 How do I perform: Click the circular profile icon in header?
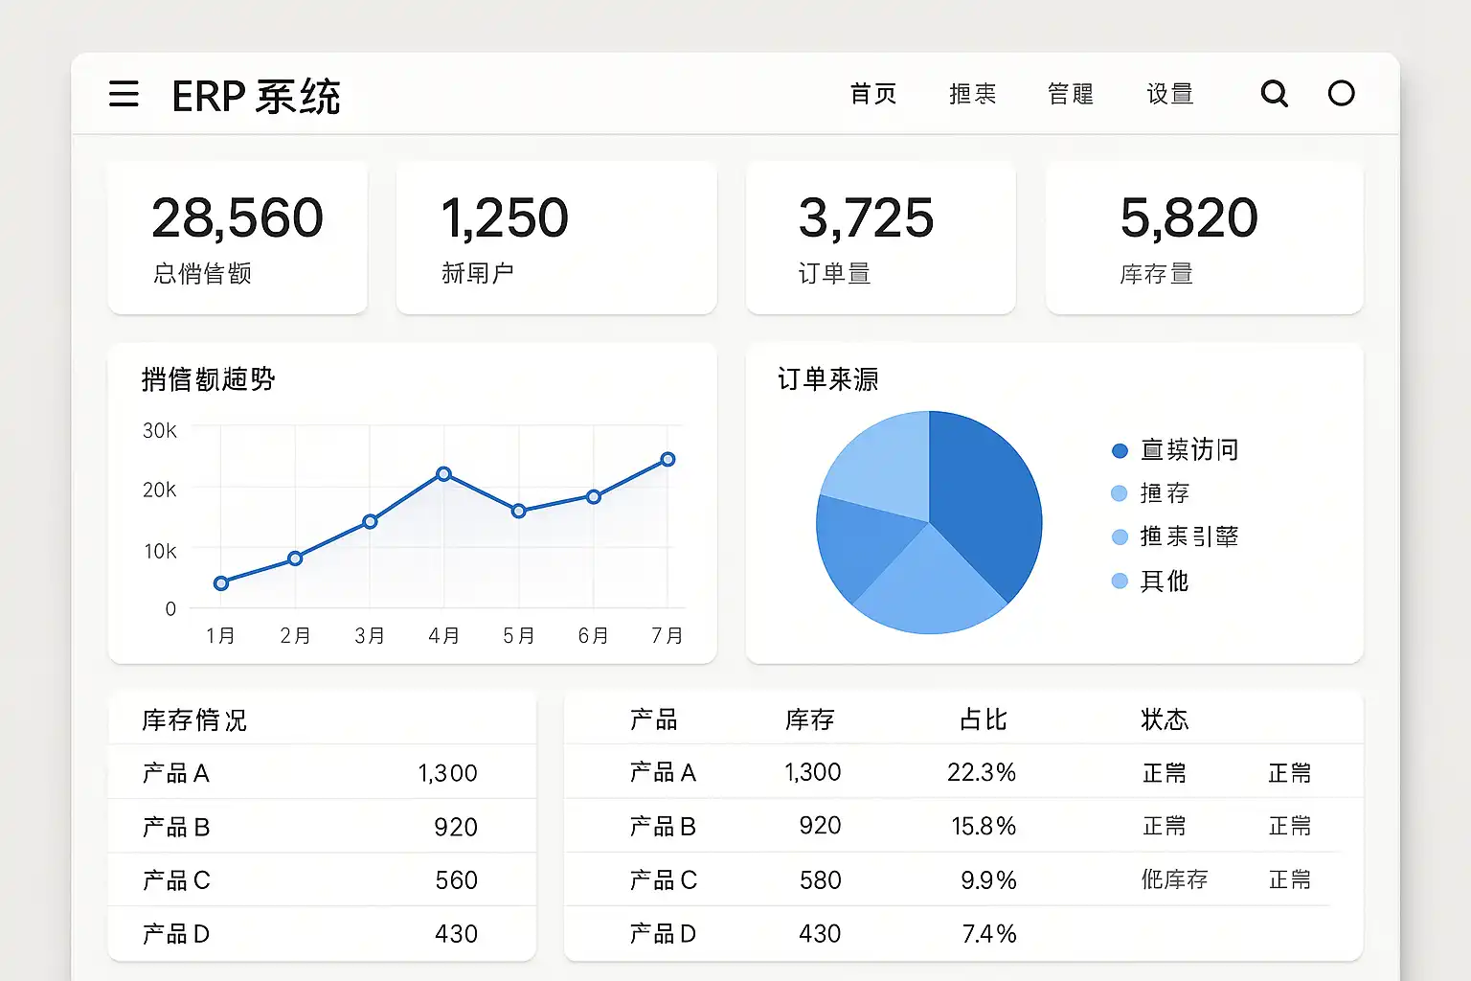1341,93
